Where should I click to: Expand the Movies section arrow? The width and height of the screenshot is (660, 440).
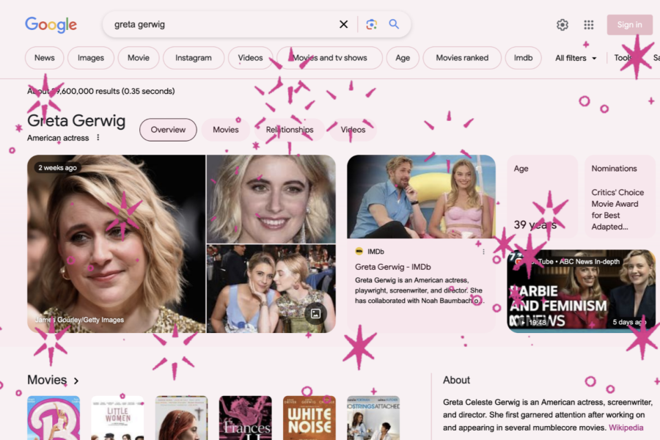pyautogui.click(x=76, y=381)
